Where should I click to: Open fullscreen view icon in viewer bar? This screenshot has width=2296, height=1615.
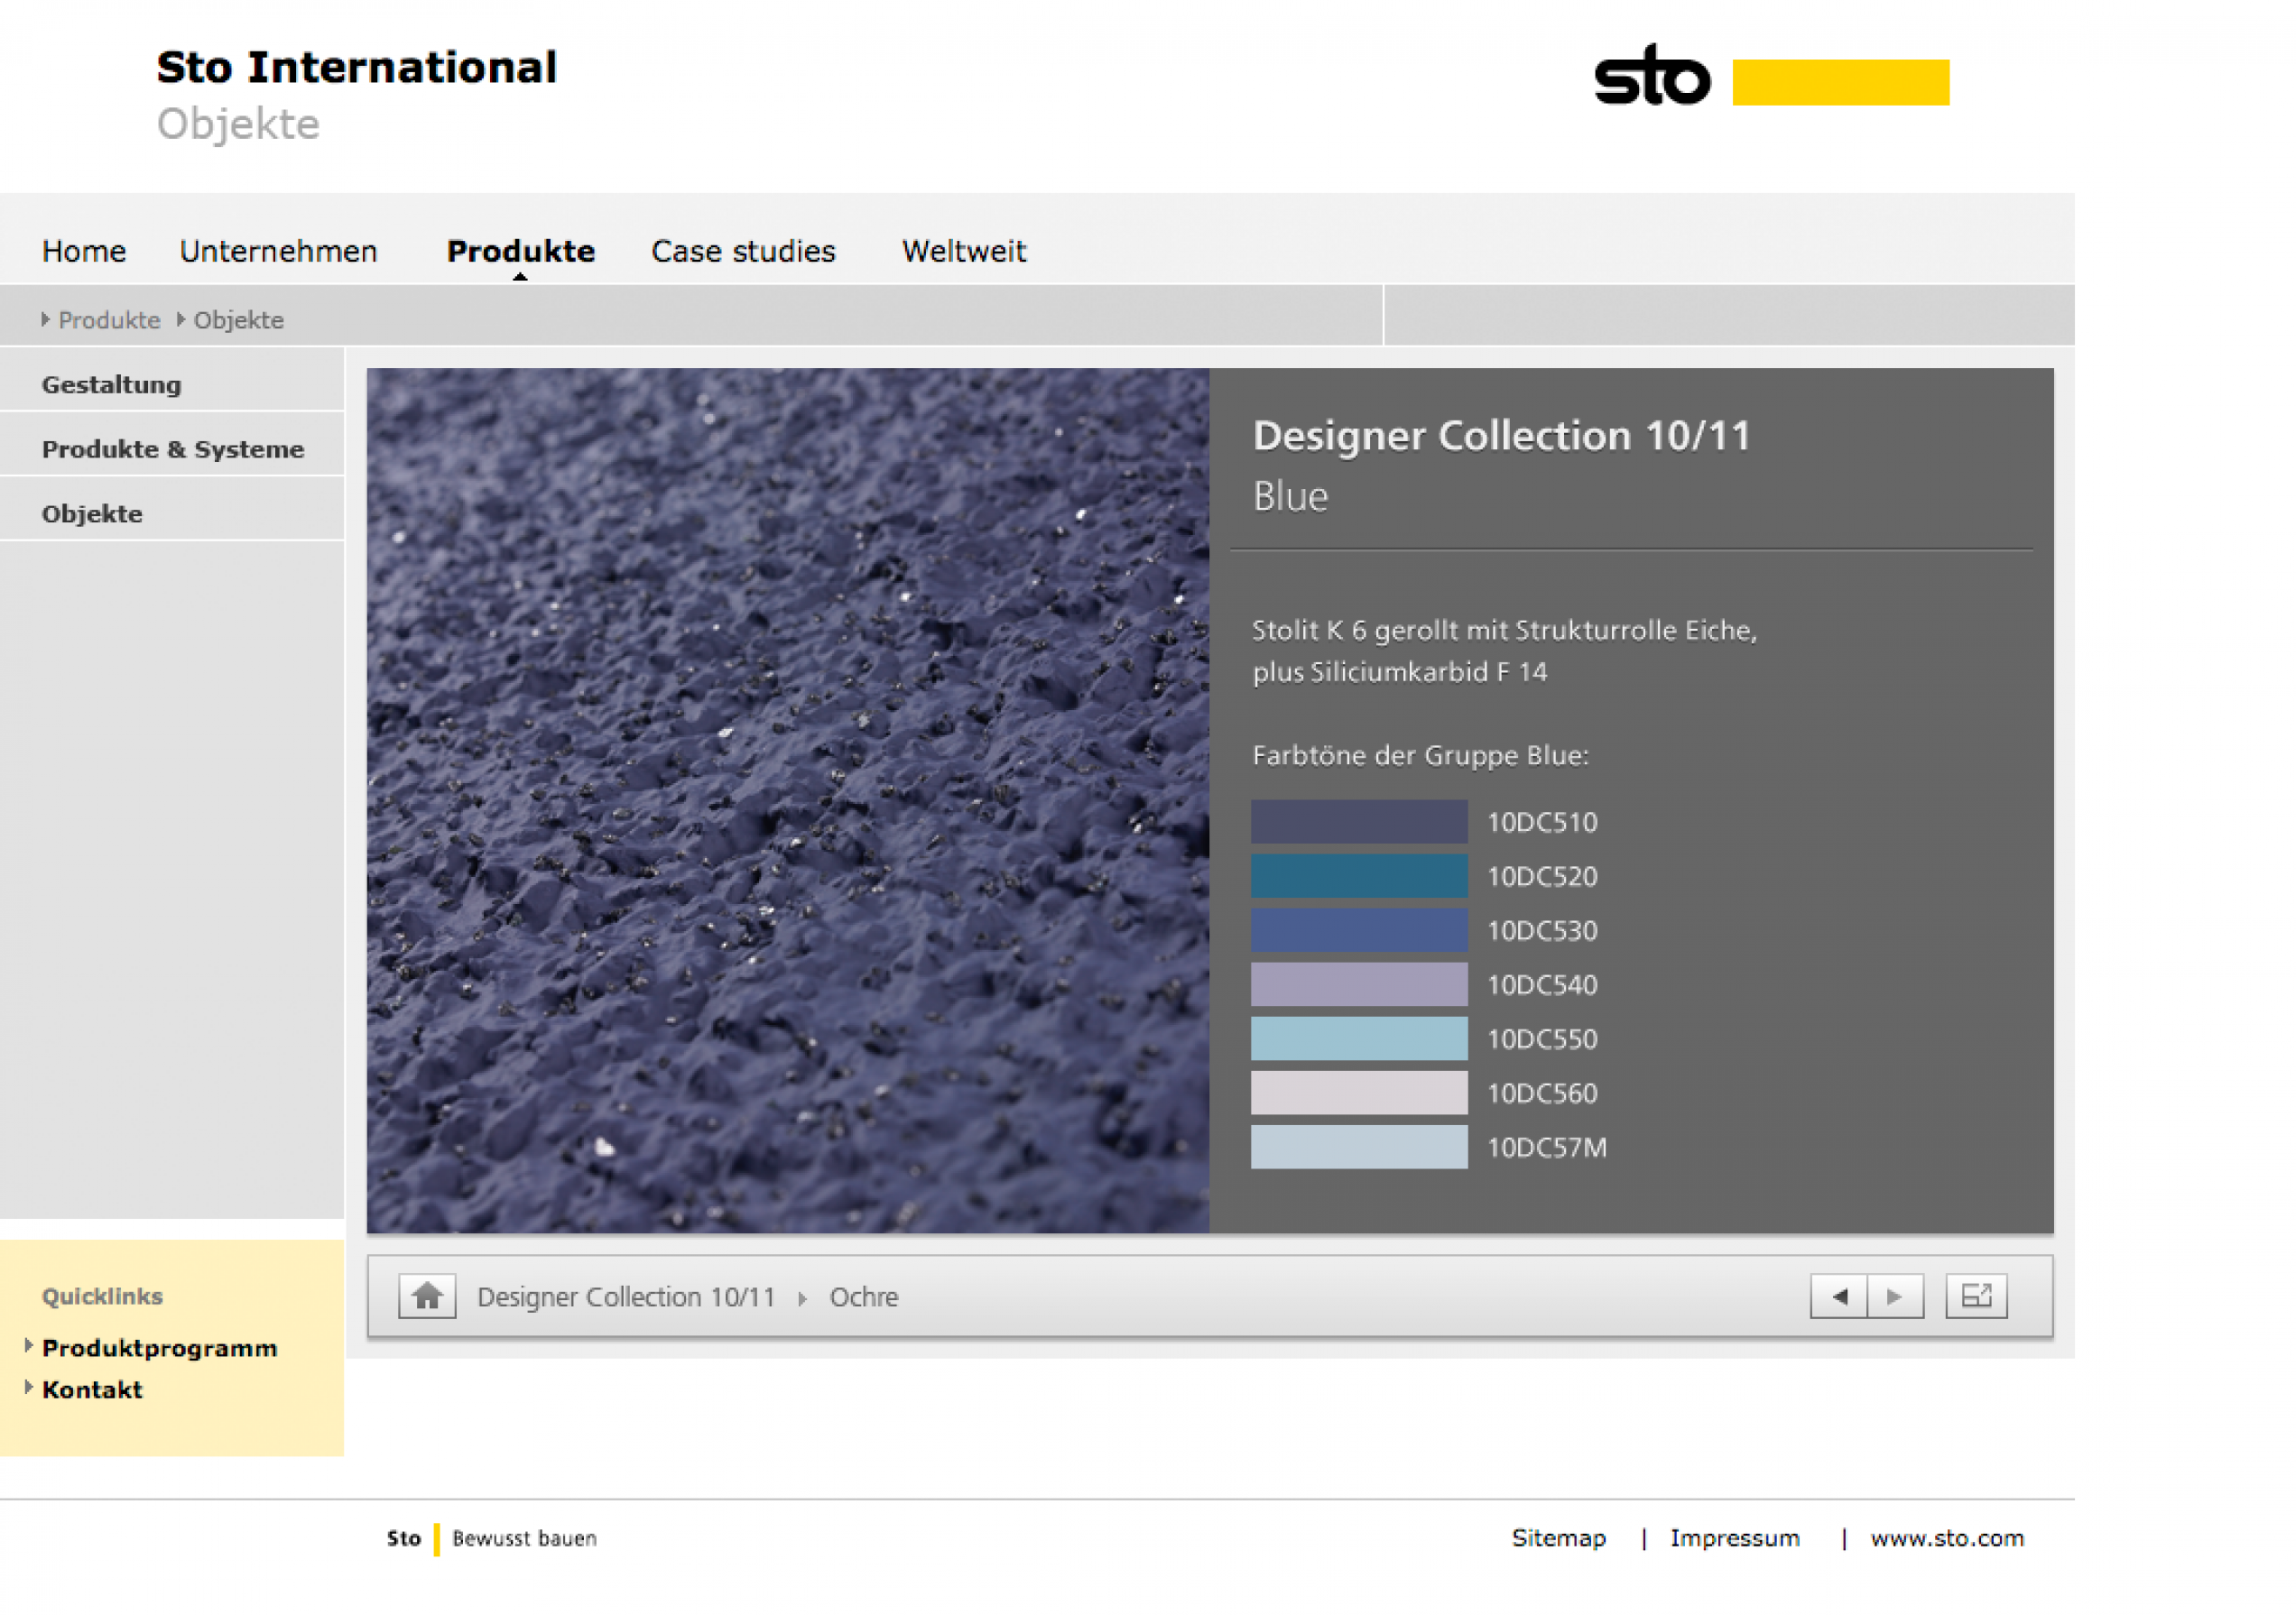coord(1976,1297)
